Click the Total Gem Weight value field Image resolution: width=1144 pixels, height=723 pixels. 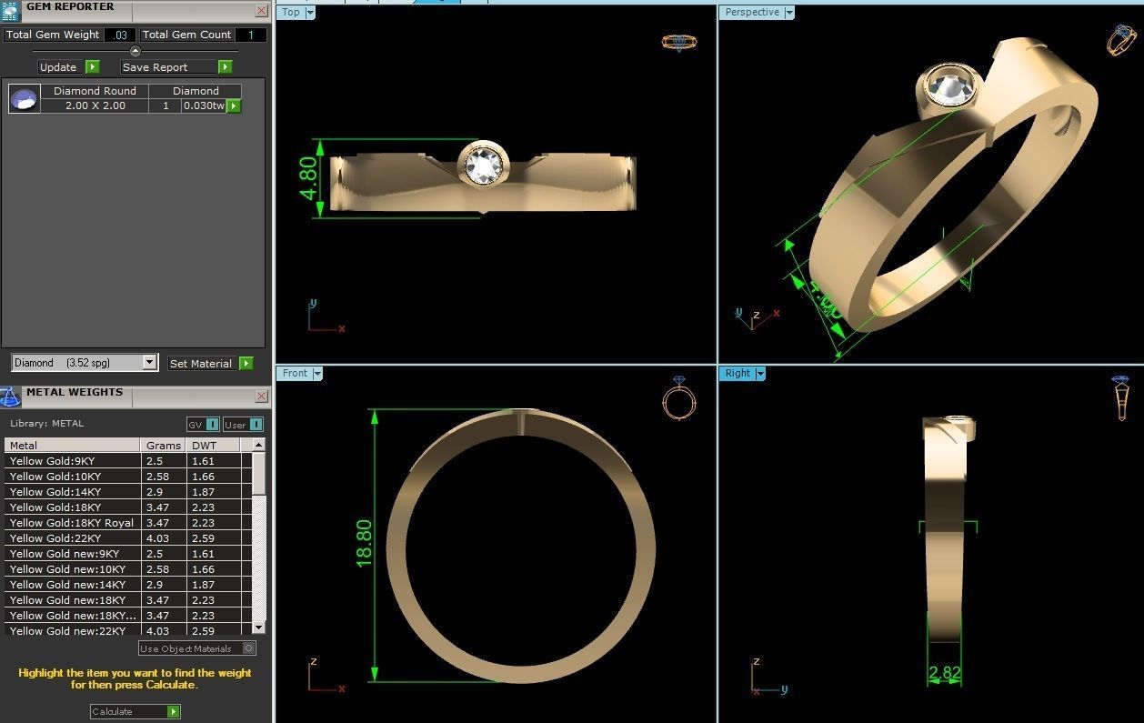coord(119,35)
